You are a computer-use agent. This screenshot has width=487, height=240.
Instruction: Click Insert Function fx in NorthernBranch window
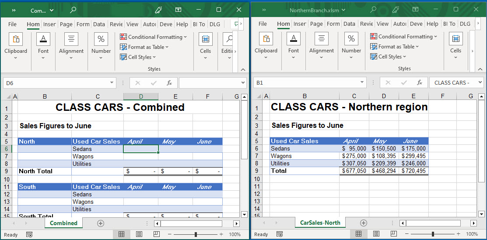click(419, 82)
